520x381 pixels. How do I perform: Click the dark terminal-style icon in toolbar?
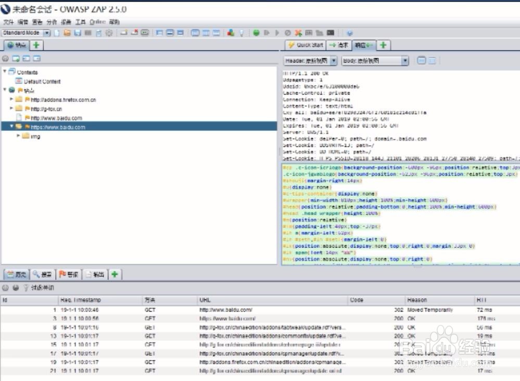coord(331,32)
